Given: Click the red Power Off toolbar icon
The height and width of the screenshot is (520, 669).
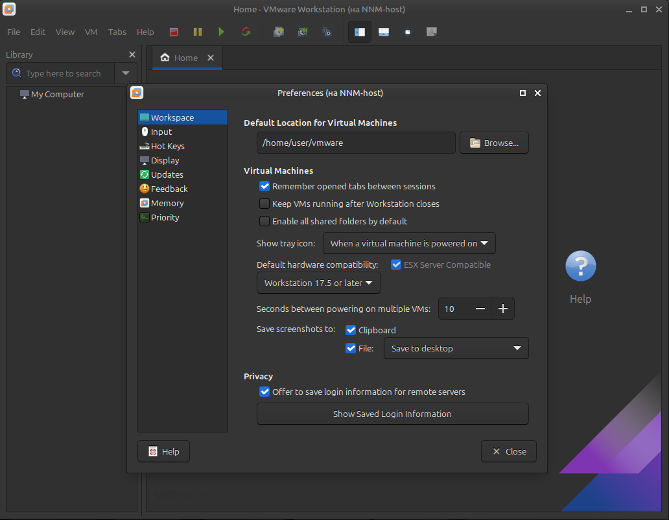Looking at the screenshot, I should (174, 32).
